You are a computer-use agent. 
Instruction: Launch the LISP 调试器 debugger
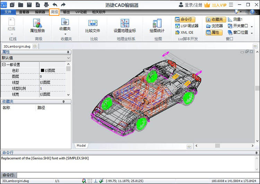click(x=187, y=26)
